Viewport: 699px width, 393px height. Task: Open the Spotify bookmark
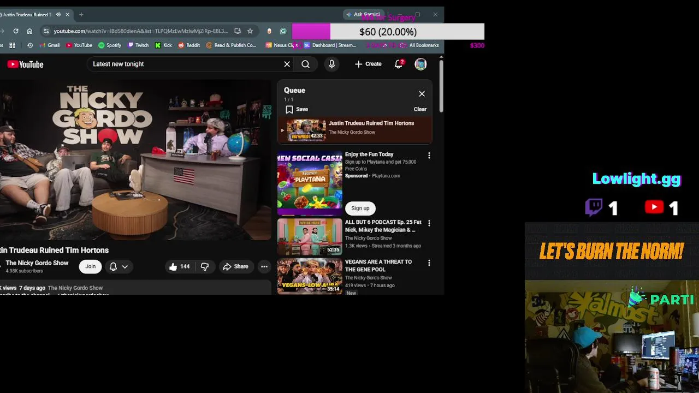[110, 45]
